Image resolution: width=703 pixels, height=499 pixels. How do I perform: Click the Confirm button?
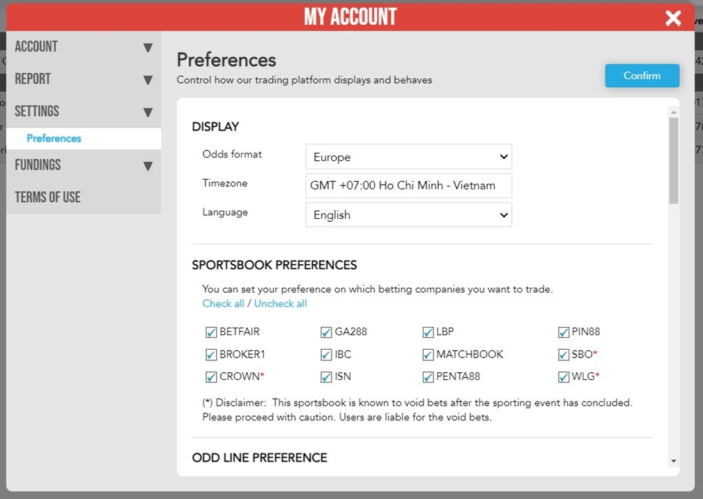pos(641,75)
